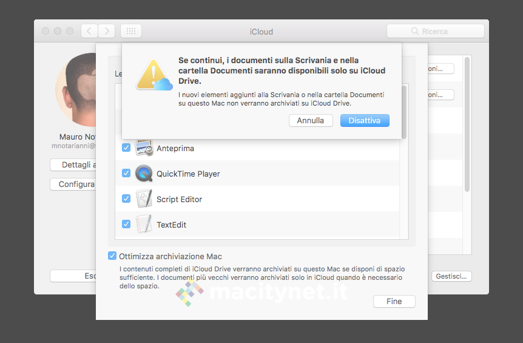Image resolution: width=523 pixels, height=343 pixels.
Task: Click the Disattiva button
Action: click(x=365, y=120)
